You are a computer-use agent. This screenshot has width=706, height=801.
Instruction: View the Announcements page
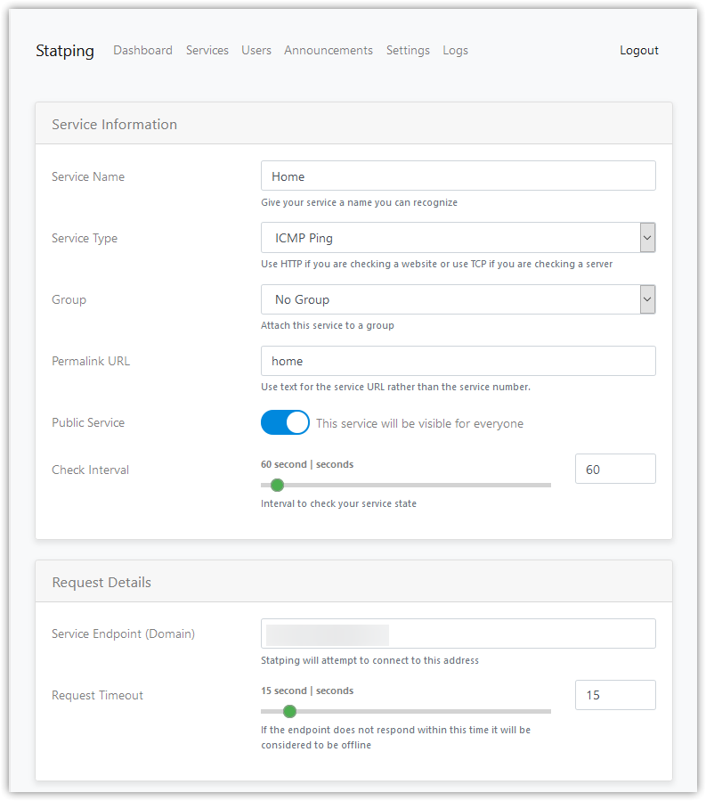(x=328, y=51)
